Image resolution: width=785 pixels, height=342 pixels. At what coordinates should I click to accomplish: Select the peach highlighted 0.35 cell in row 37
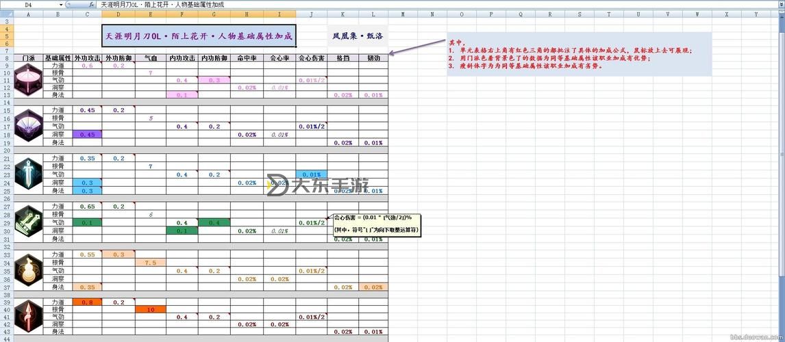(87, 287)
